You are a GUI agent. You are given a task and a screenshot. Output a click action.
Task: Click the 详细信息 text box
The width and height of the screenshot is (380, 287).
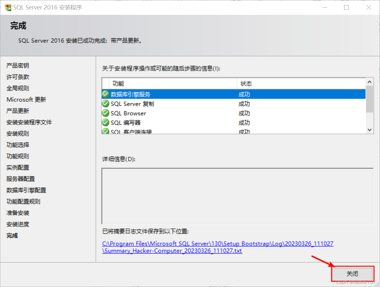coord(237,196)
